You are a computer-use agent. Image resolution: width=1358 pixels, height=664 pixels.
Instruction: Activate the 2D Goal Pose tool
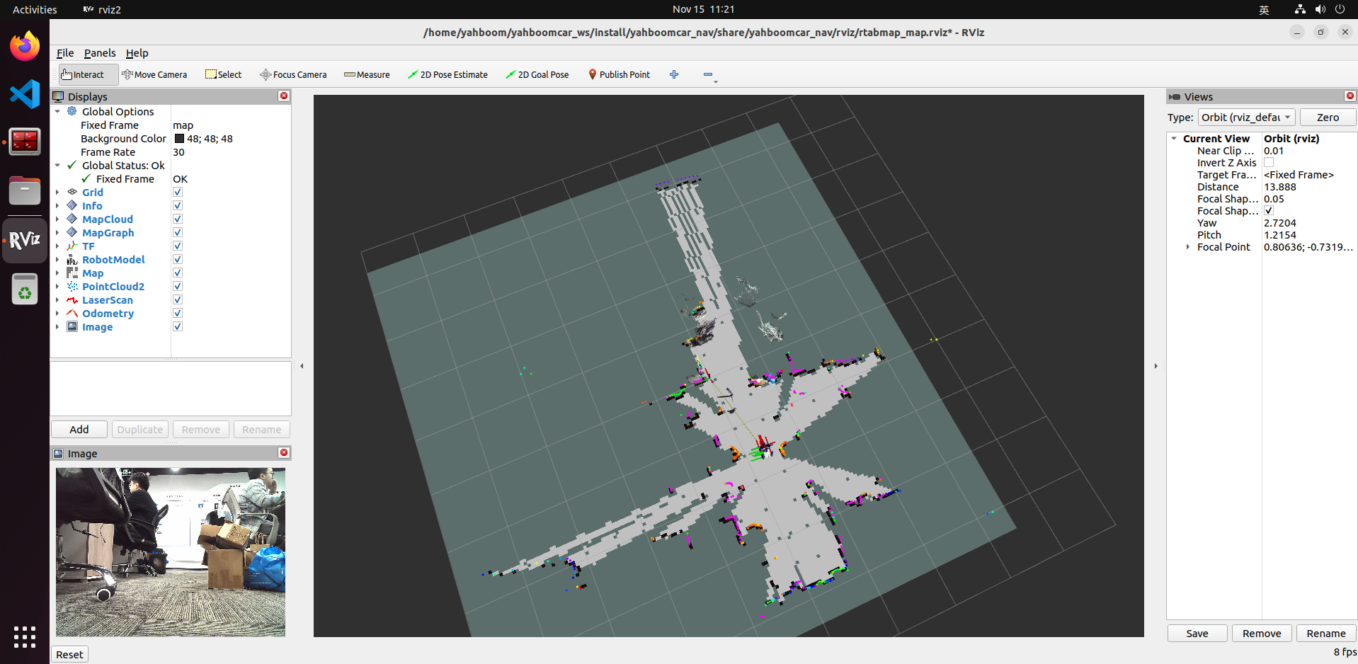(x=537, y=74)
